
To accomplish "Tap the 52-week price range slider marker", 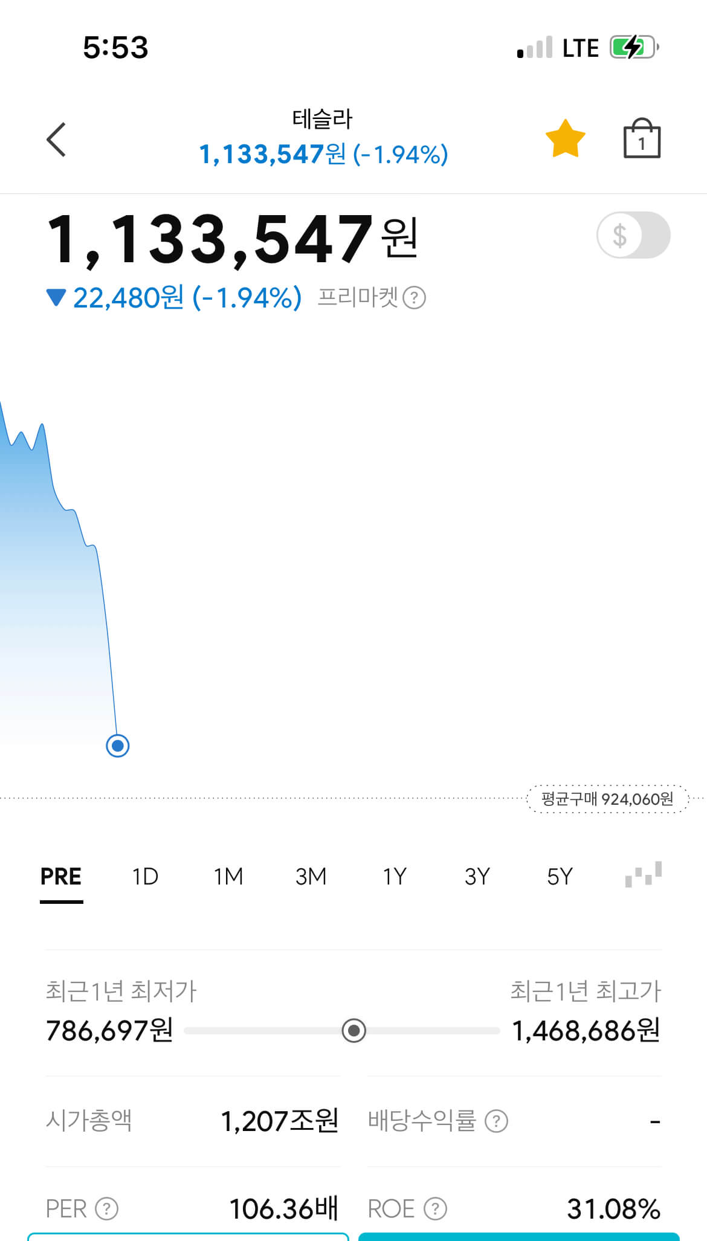I will coord(354,1030).
